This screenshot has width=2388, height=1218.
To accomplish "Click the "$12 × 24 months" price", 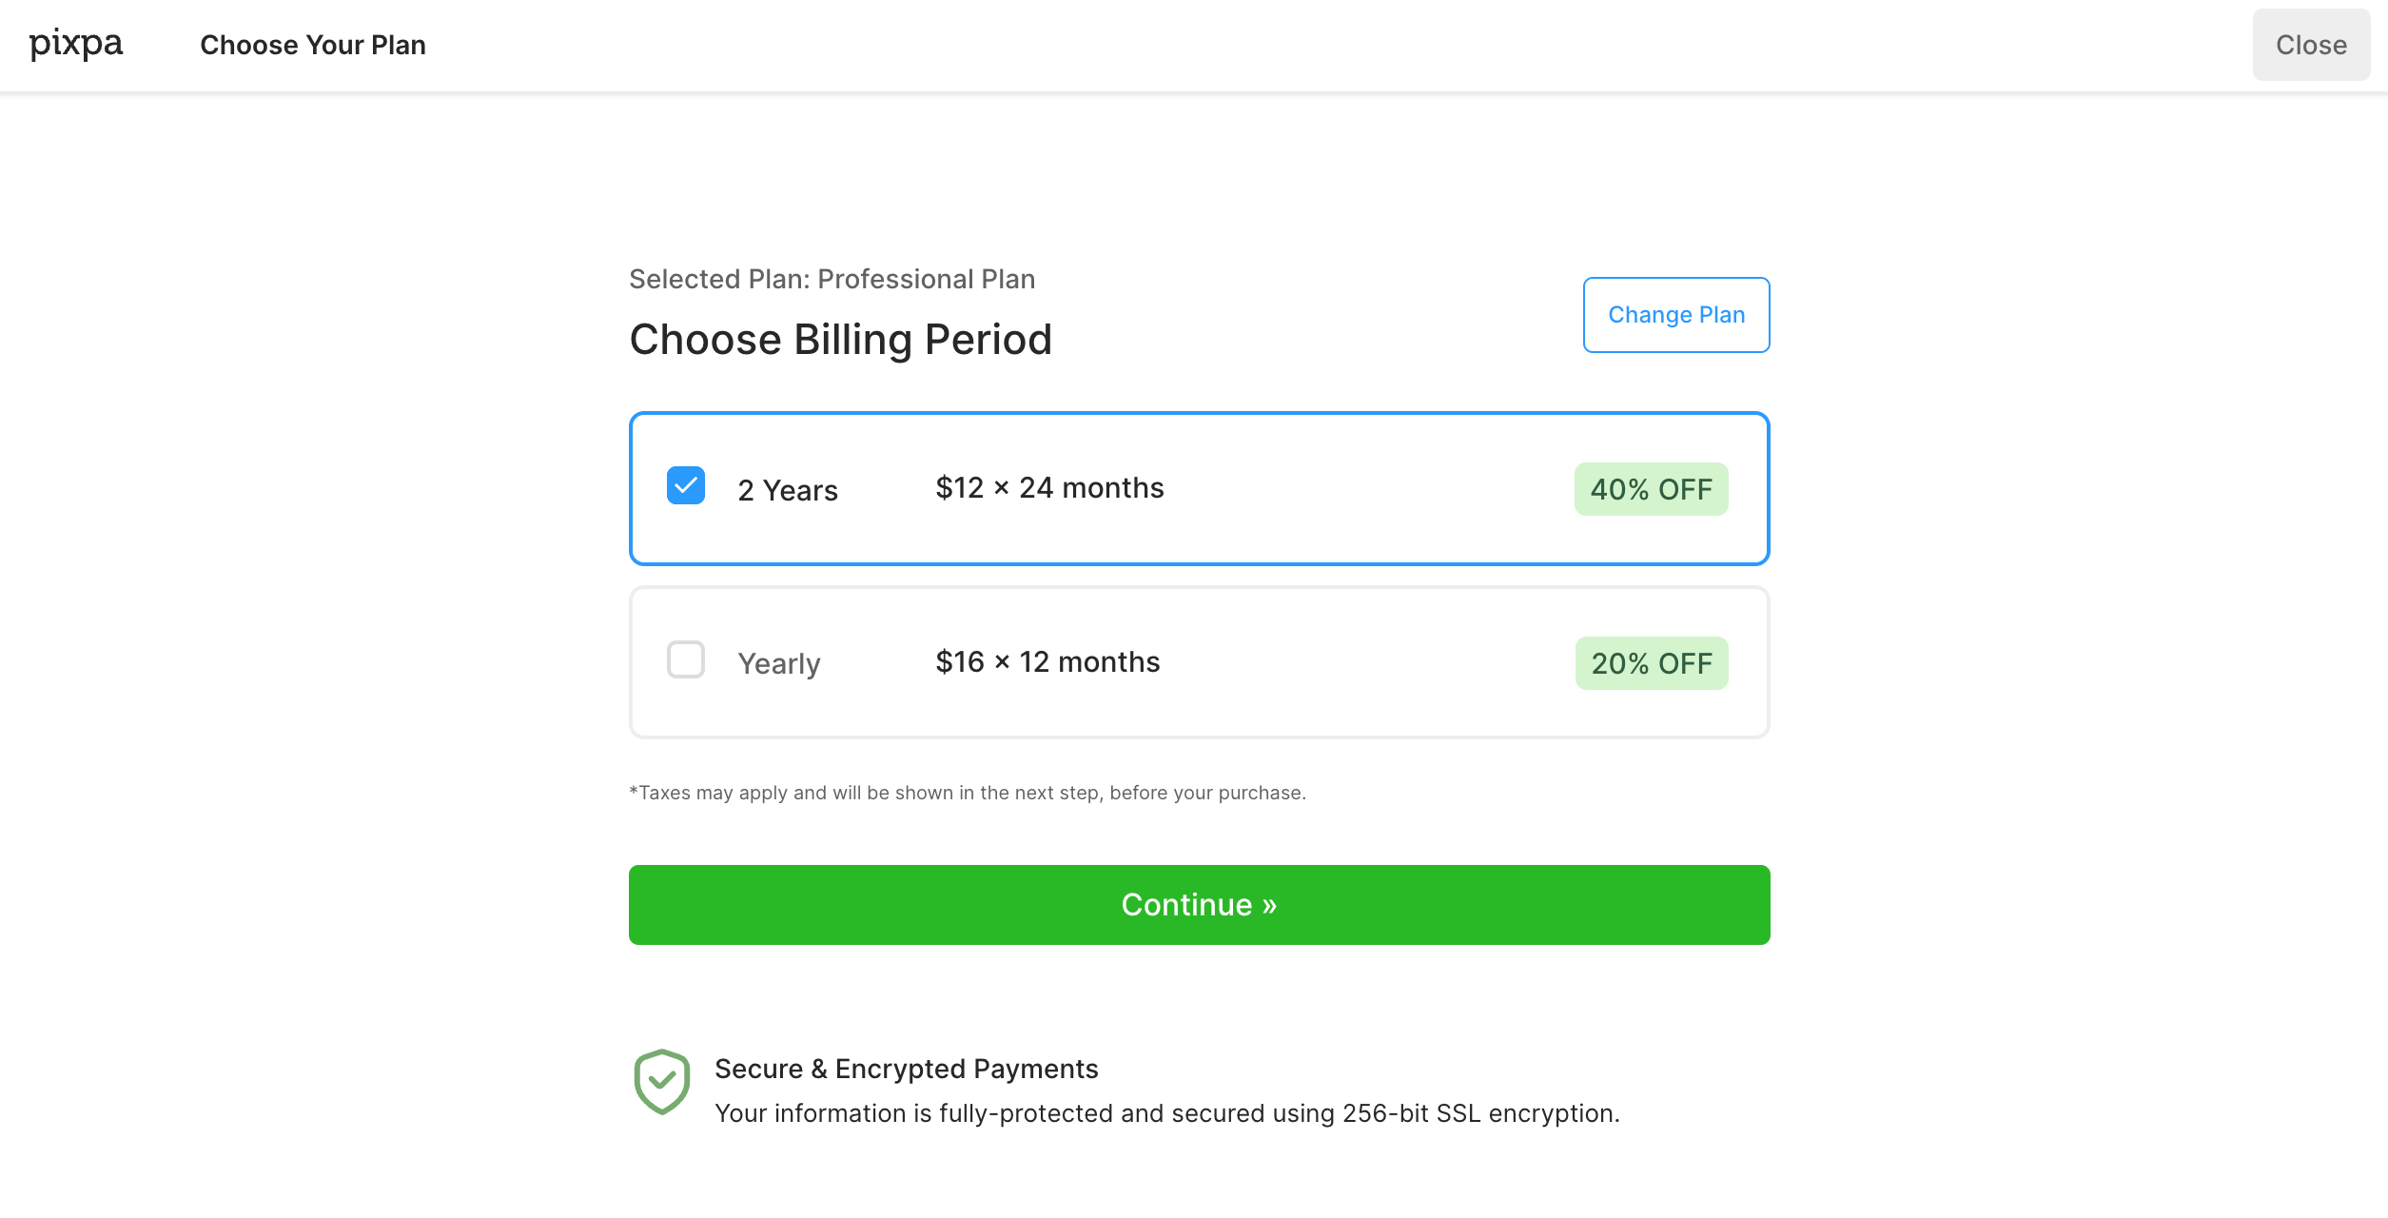I will tap(1049, 488).
